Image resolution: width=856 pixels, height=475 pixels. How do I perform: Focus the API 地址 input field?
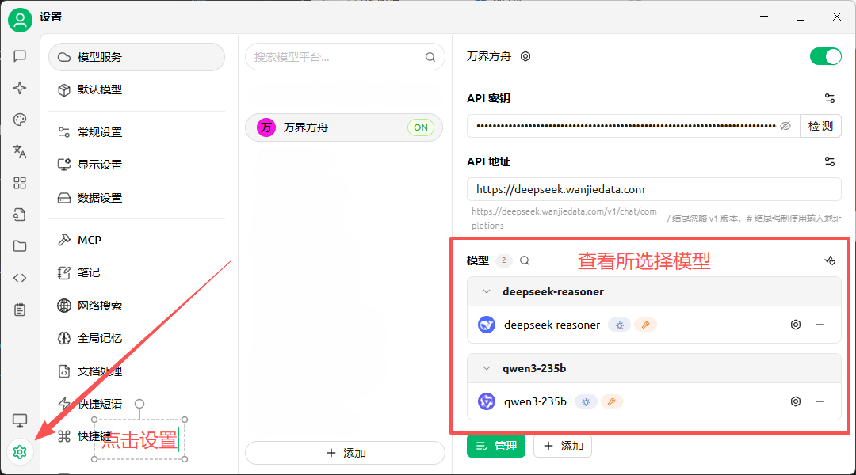[653, 190]
